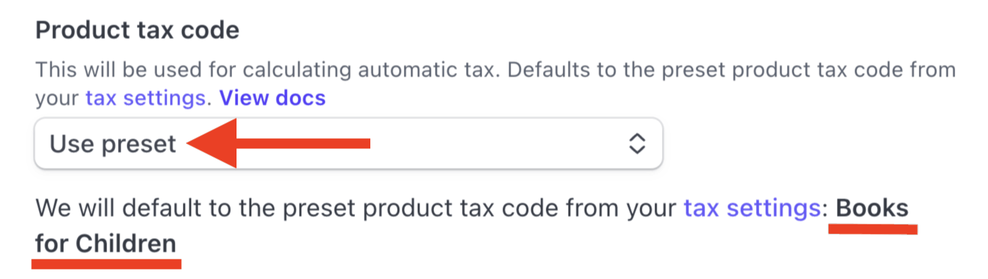Click the bold 'for Children' text
Viewport: 988px width, 279px height.
coord(105,244)
